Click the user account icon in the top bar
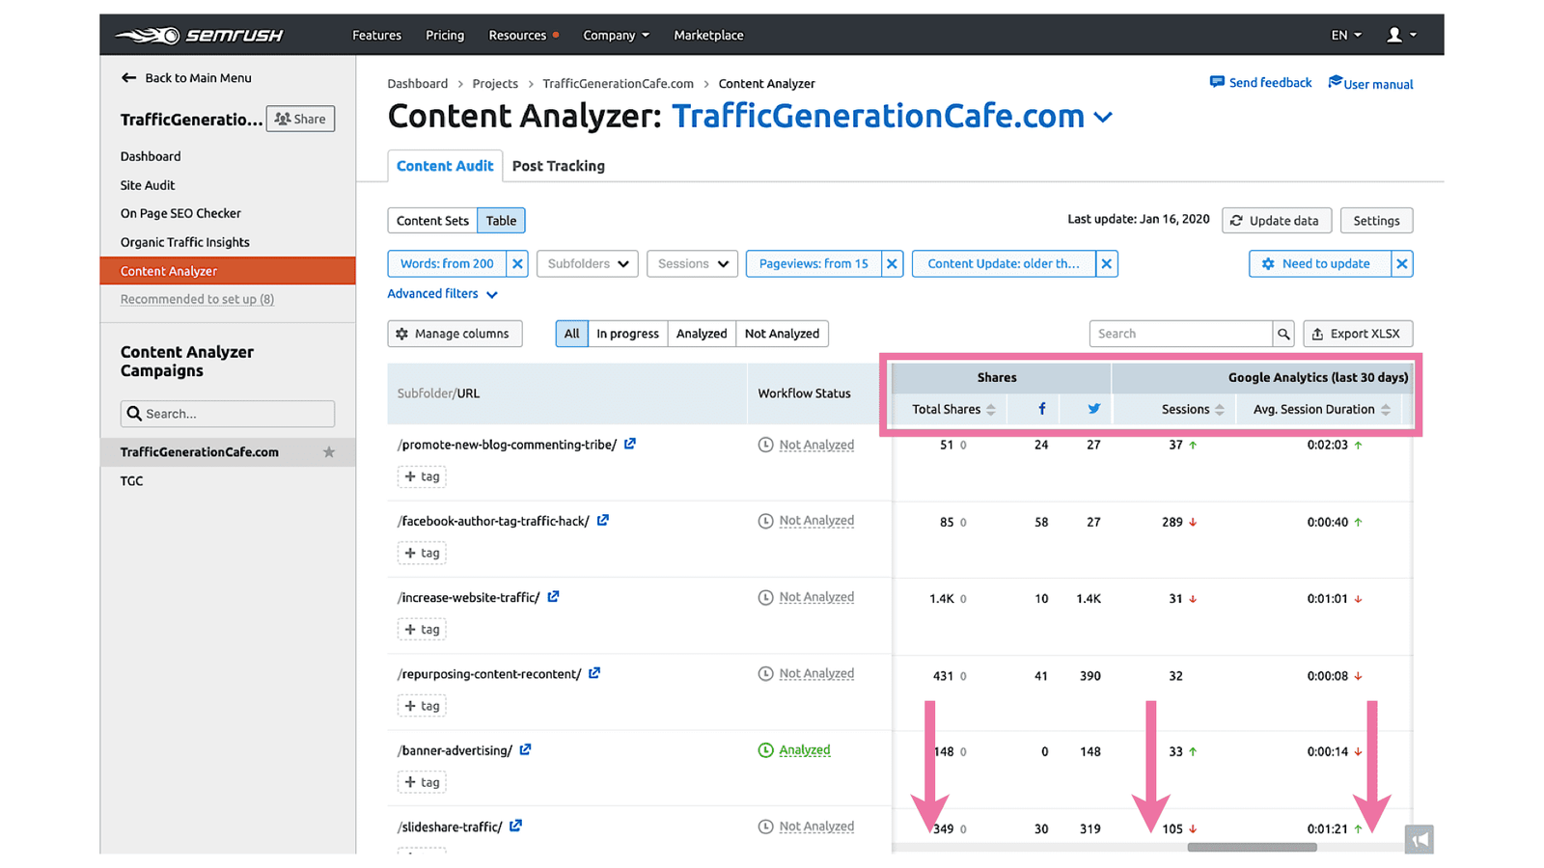The image size is (1544, 868). 1394,35
